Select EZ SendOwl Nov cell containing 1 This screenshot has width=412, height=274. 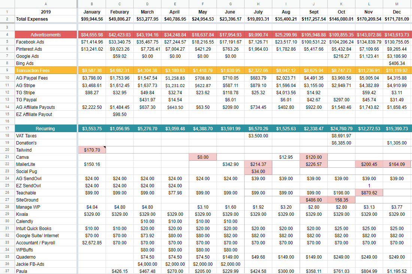(369, 185)
